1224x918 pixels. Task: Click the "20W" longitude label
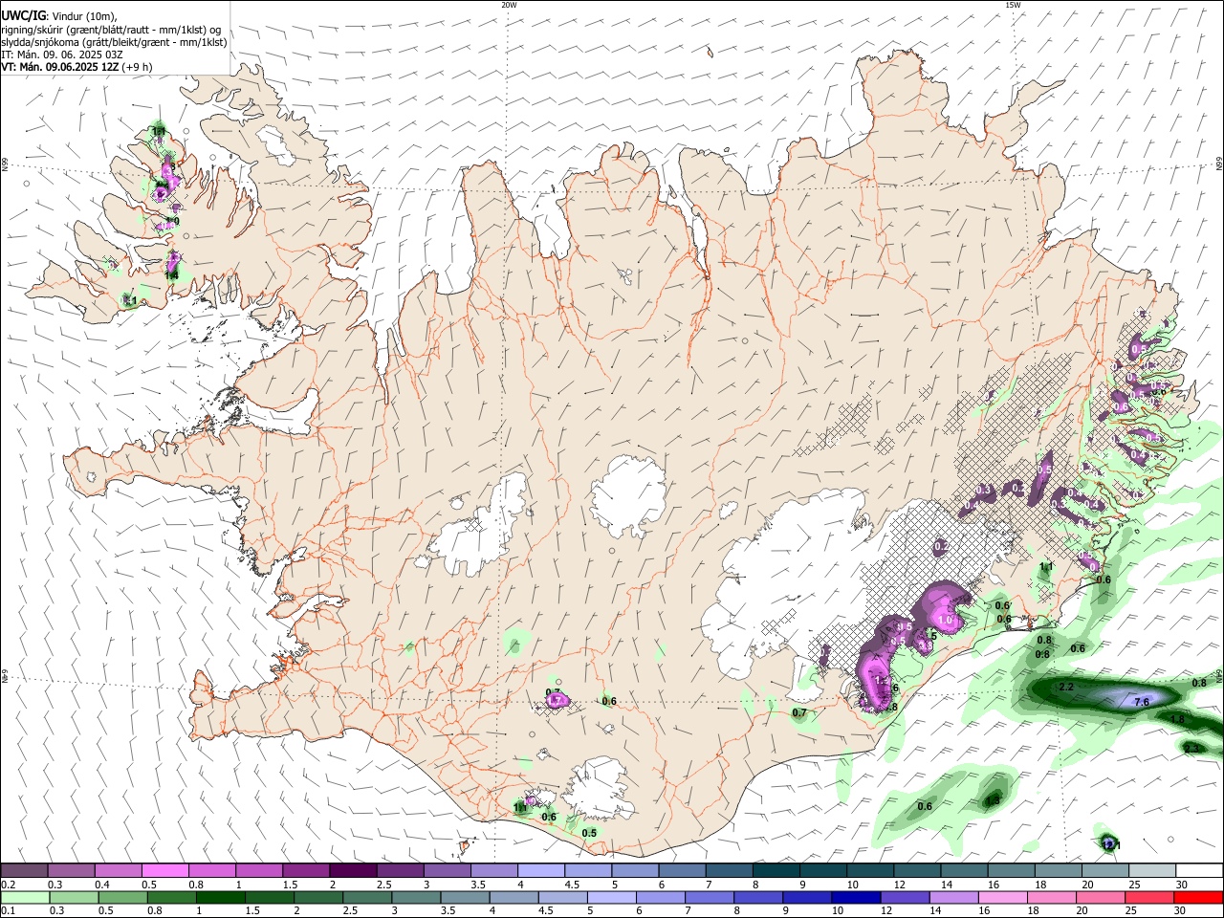click(x=509, y=5)
